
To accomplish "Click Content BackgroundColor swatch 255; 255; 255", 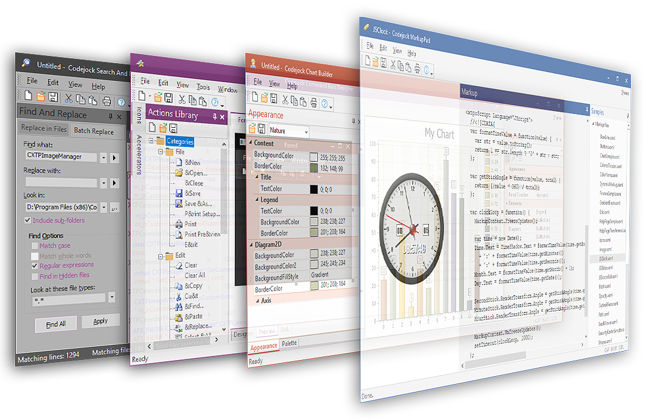I will pos(314,157).
